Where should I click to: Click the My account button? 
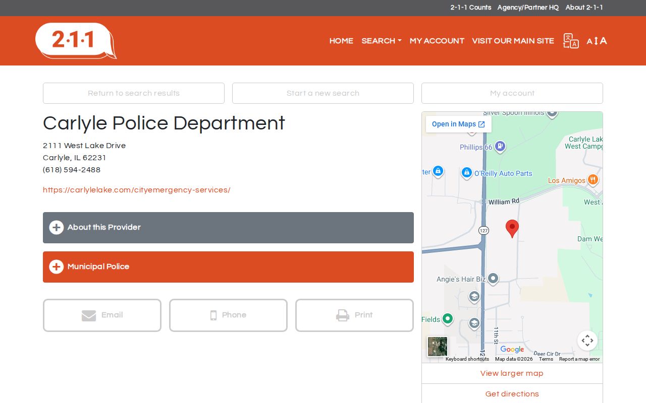(512, 93)
